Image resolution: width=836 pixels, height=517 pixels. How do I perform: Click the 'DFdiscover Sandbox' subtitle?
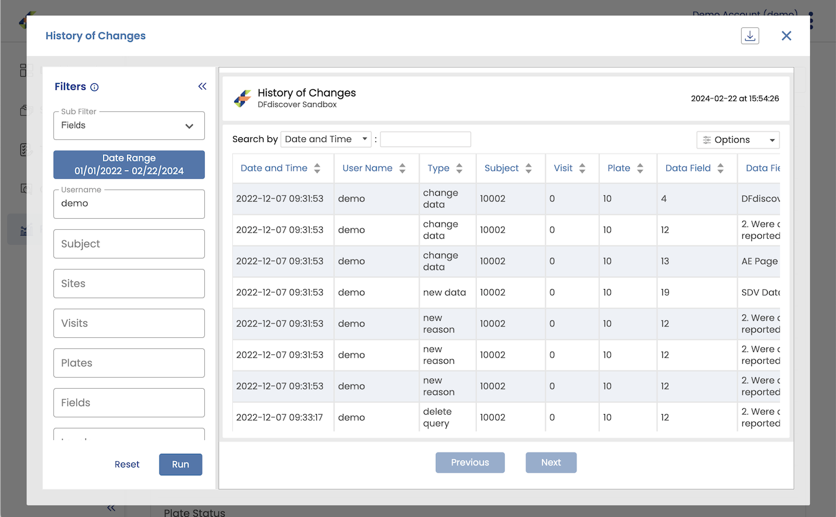click(x=297, y=104)
